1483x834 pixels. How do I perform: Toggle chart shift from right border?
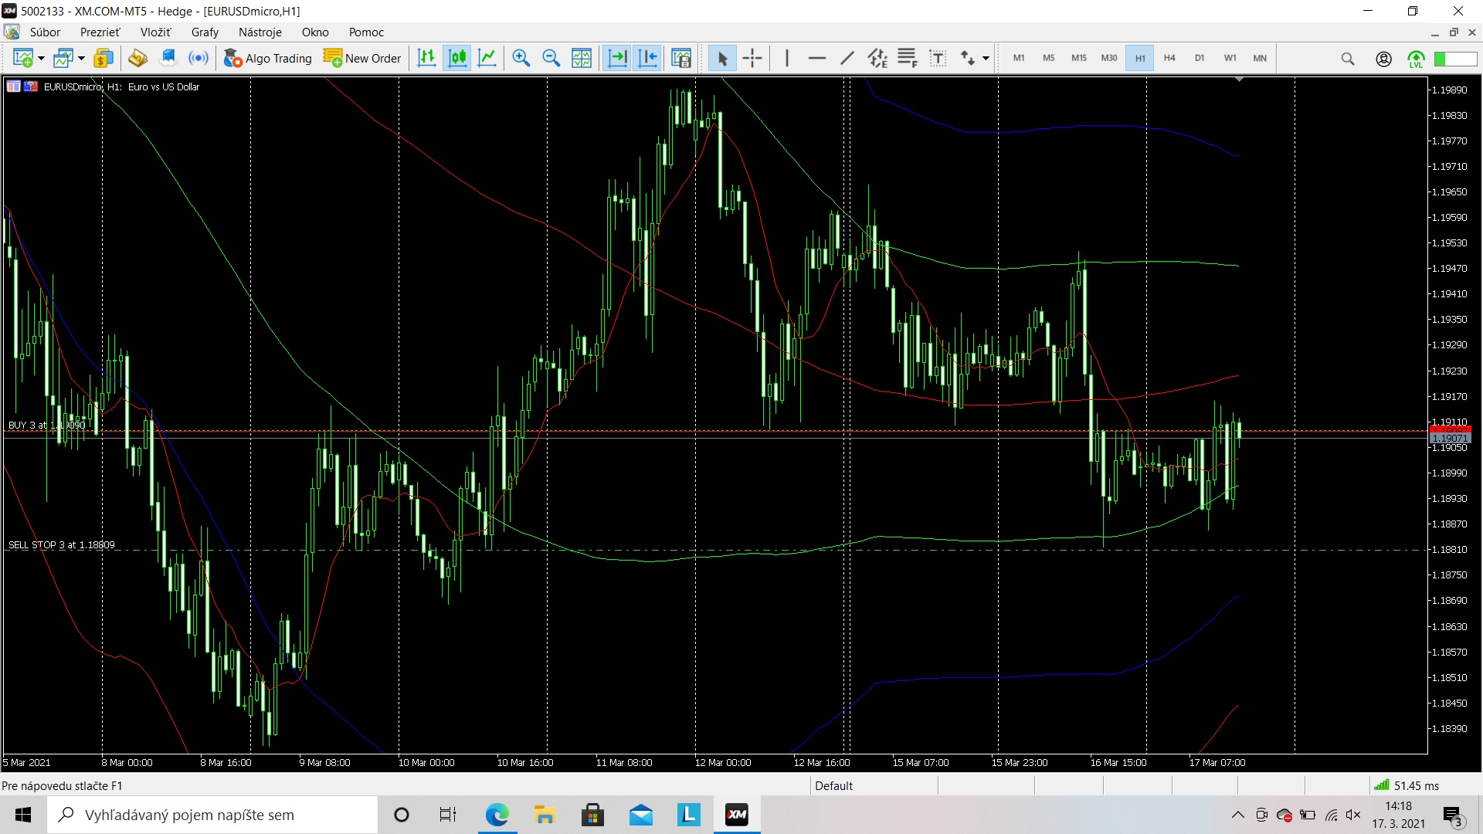pos(647,58)
